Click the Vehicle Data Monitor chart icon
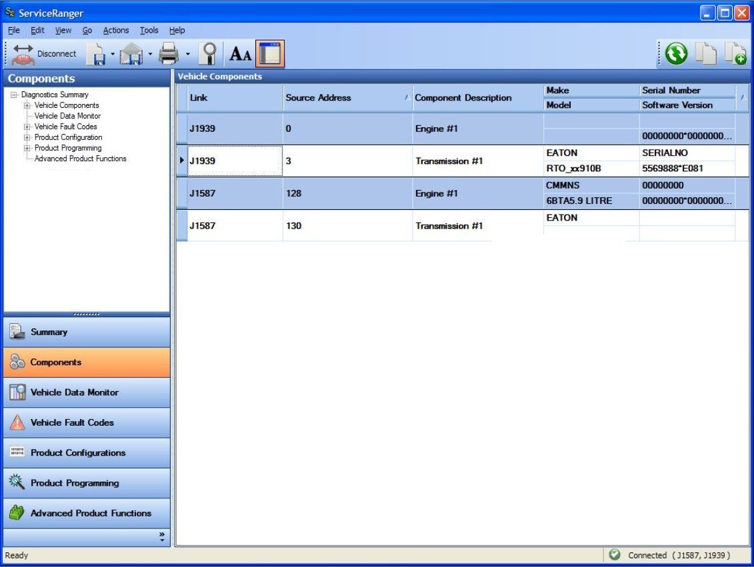Image resolution: width=754 pixels, height=567 pixels. (17, 392)
